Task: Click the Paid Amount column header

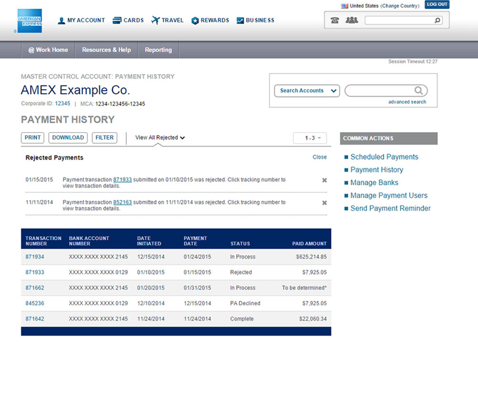Action: 309,243
